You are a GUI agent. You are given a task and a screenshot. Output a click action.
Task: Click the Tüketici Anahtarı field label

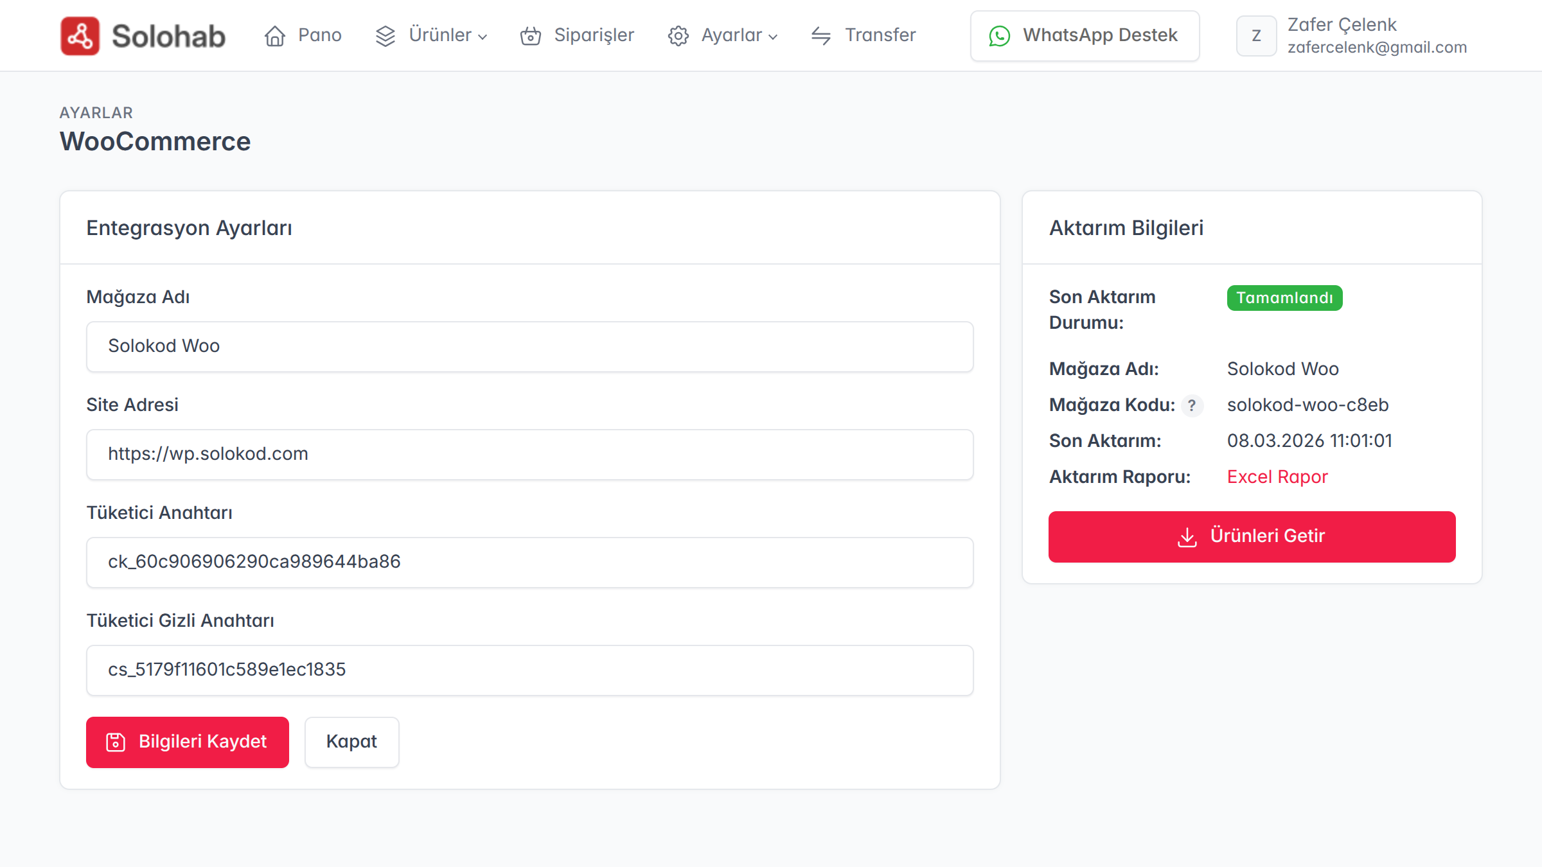click(x=159, y=512)
